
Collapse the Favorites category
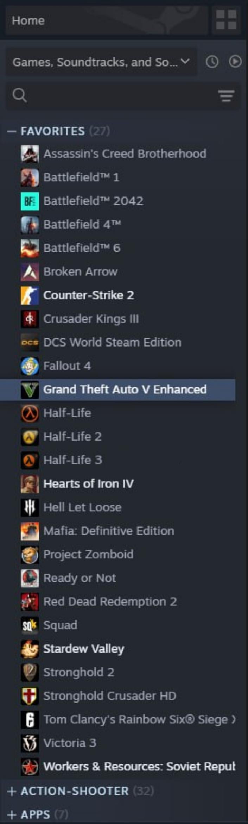pyautogui.click(x=12, y=131)
